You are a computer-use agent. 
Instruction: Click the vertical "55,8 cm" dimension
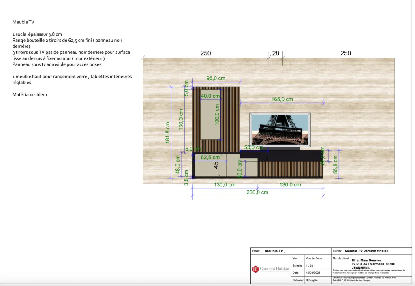(335, 164)
